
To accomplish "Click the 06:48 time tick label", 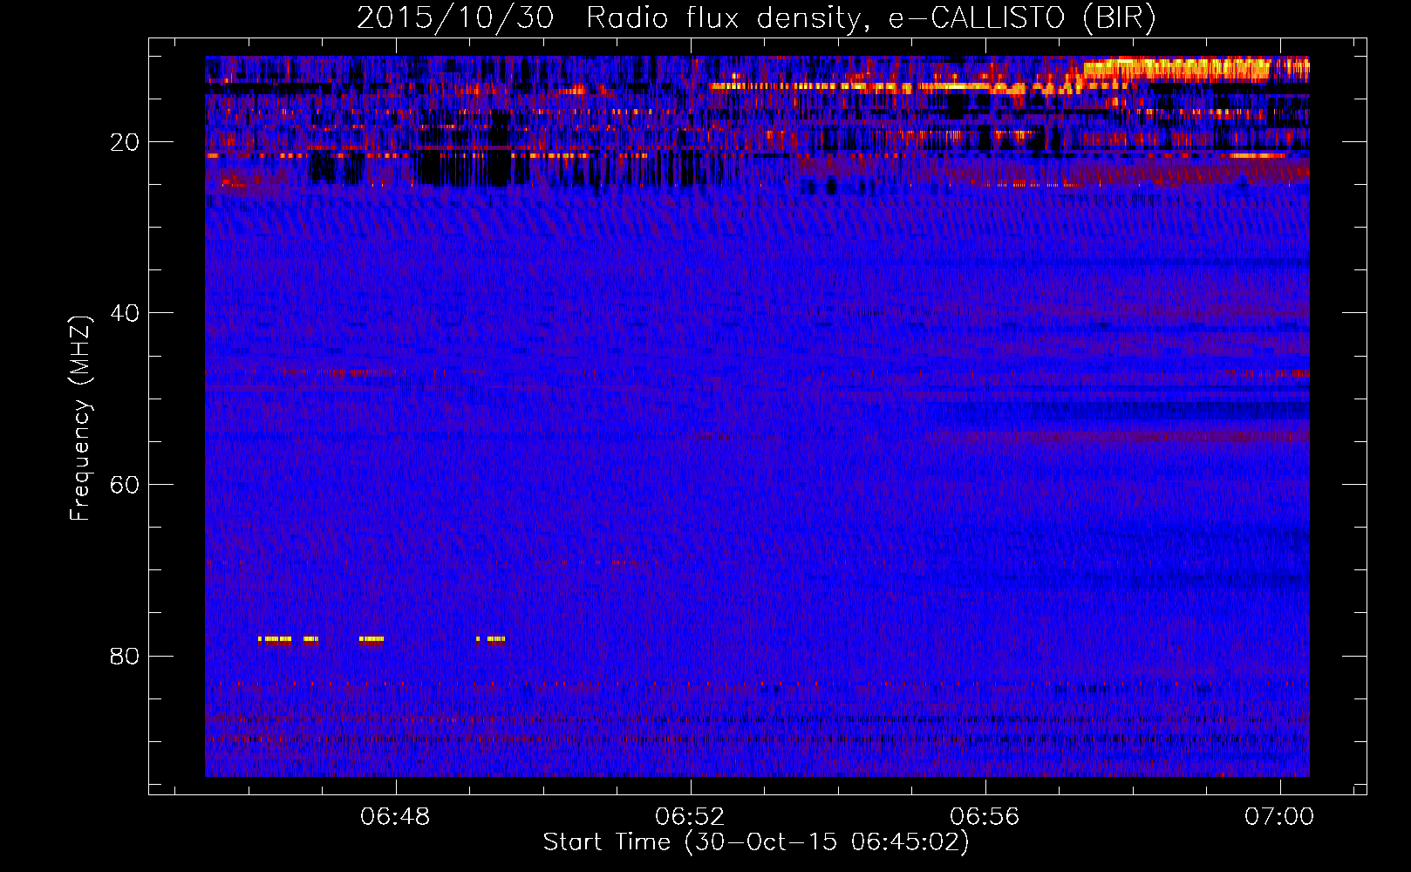I will pos(396,817).
